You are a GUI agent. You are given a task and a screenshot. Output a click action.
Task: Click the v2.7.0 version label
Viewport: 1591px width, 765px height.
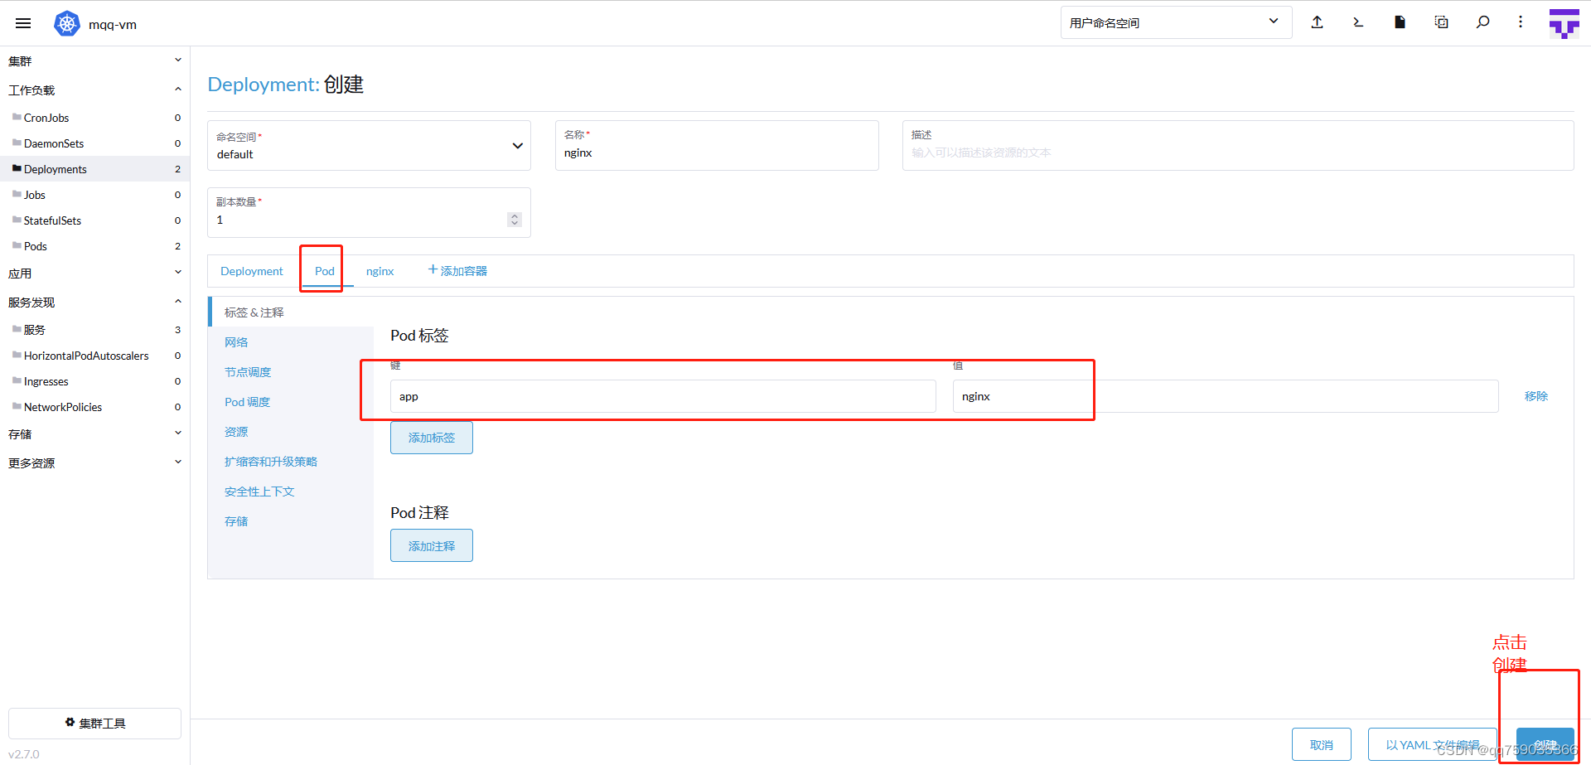(24, 754)
